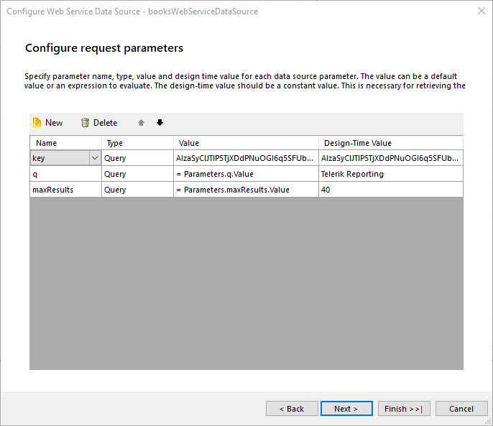Edit the design-time value 40
The image size is (493, 426).
click(390, 190)
